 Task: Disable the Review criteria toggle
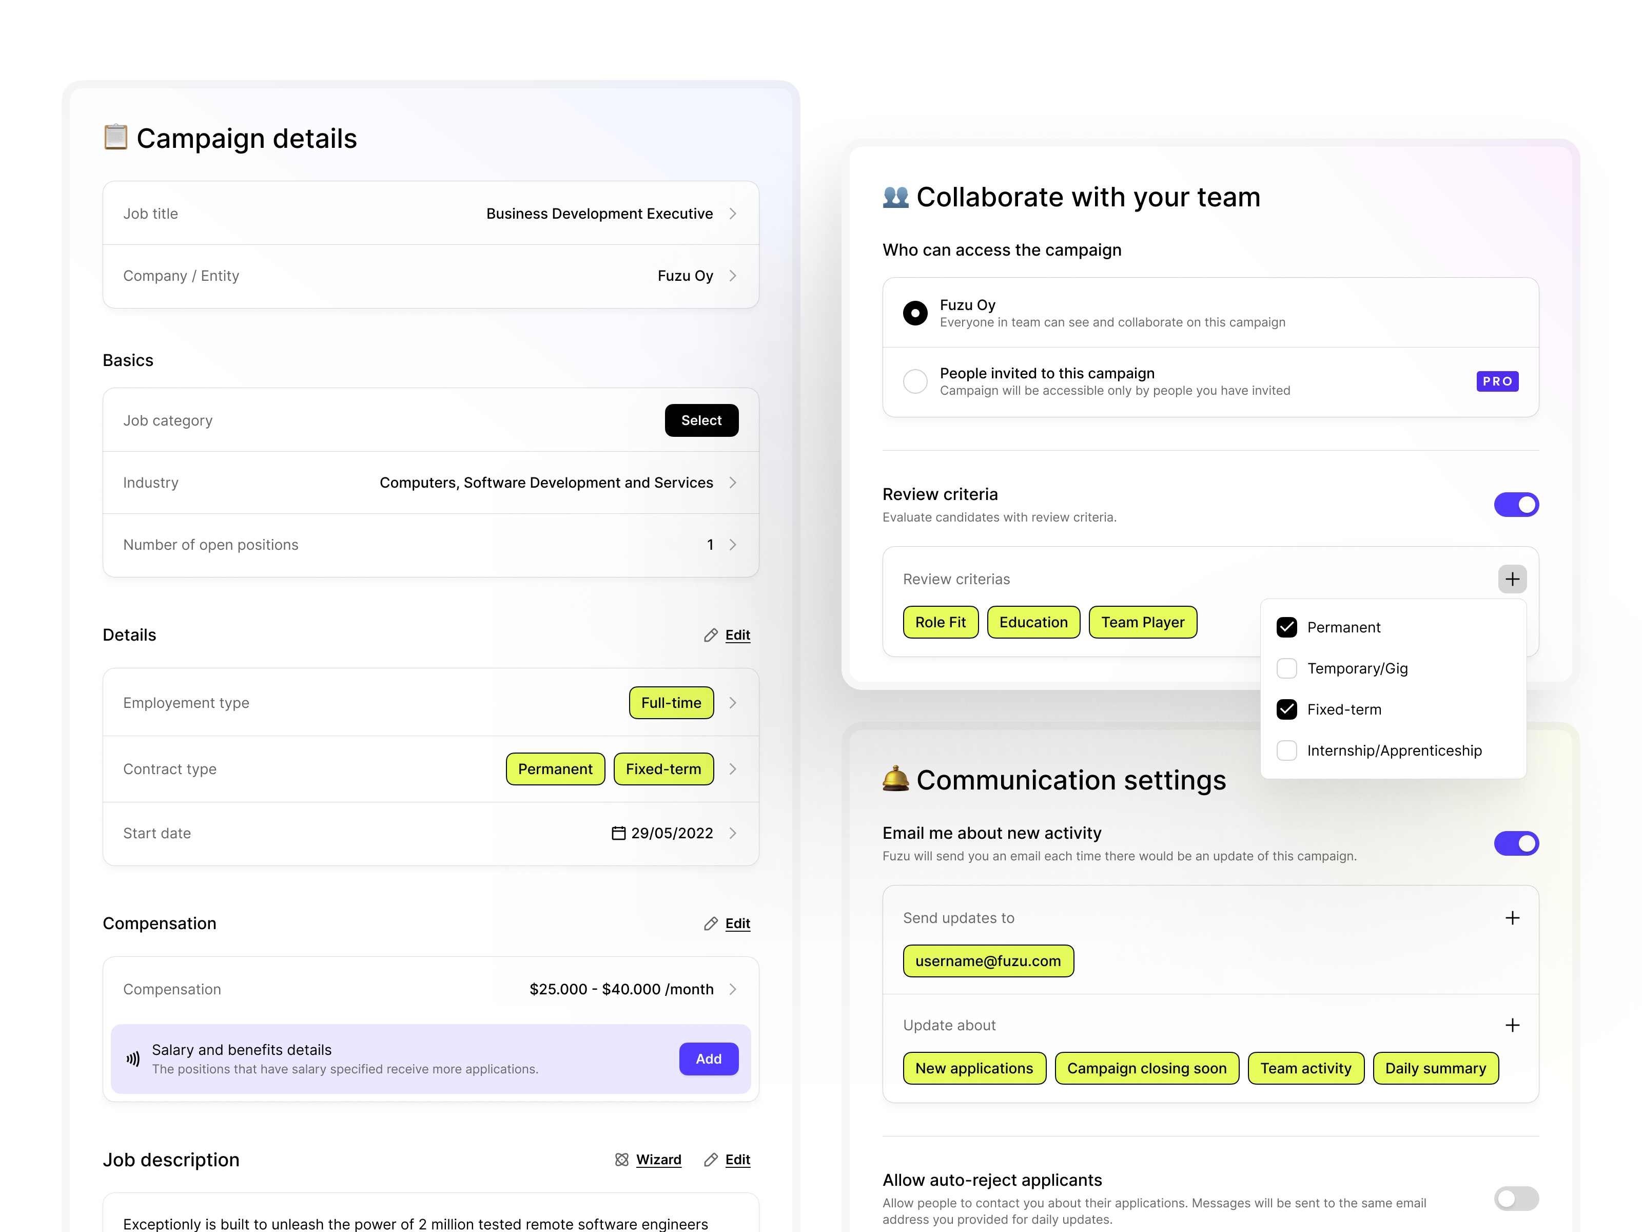click(x=1517, y=504)
